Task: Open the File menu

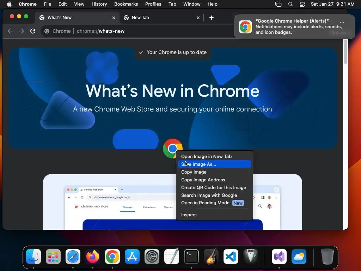Action: tap(48, 4)
